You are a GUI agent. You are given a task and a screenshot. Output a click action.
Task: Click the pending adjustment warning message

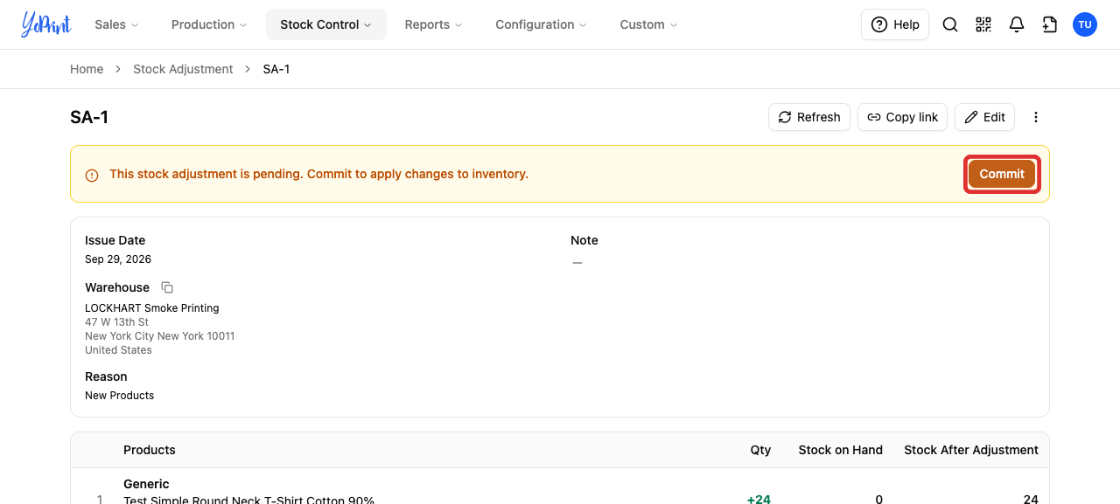click(318, 174)
